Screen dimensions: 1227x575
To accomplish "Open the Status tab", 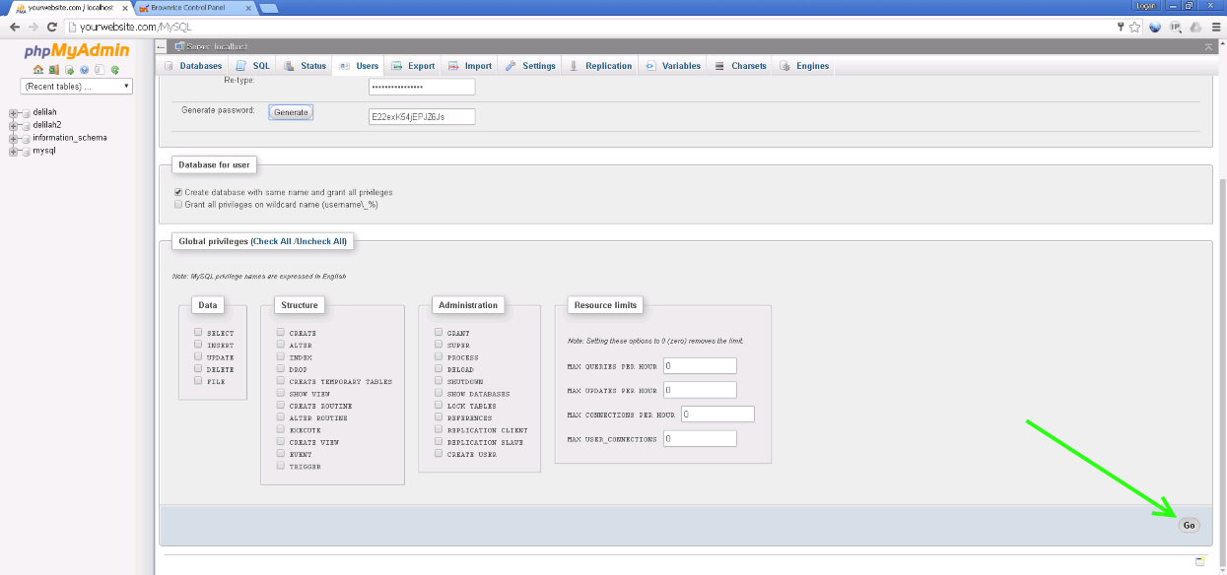I will 305,66.
